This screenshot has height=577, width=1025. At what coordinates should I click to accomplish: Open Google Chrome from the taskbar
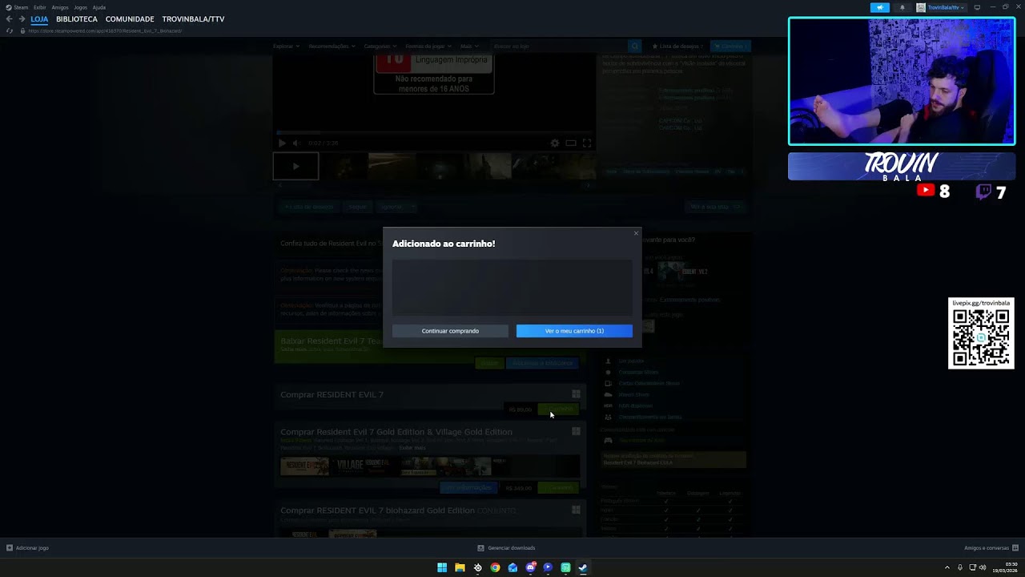495,567
